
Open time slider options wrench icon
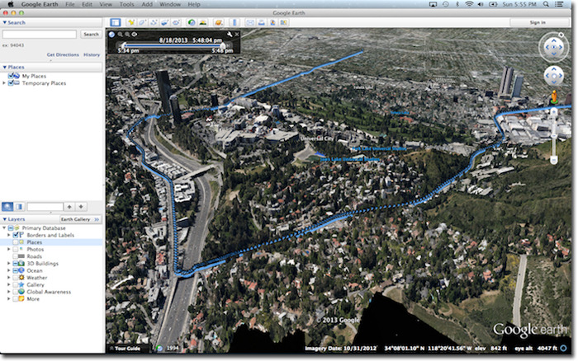tap(230, 35)
